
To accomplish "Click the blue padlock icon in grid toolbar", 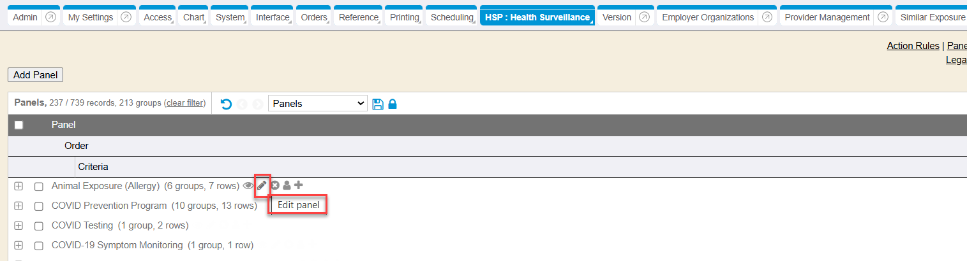I will (393, 104).
